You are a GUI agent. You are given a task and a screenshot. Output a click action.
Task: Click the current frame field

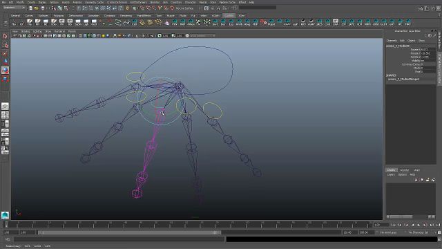point(381,225)
